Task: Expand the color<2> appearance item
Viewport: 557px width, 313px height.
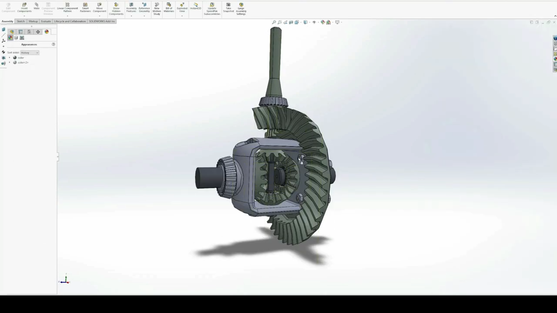Action: (x=10, y=62)
